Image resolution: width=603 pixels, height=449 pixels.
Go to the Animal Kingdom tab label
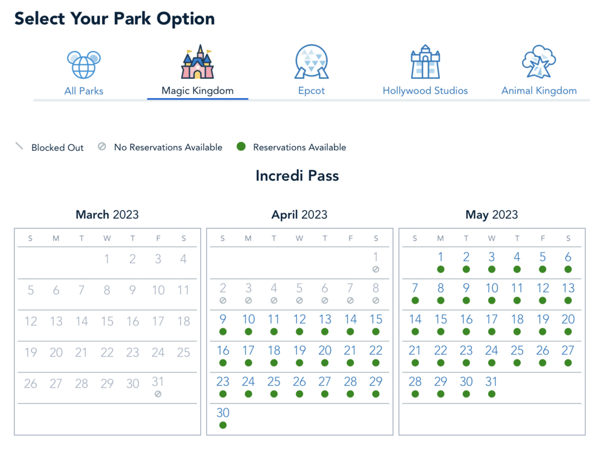tap(539, 91)
